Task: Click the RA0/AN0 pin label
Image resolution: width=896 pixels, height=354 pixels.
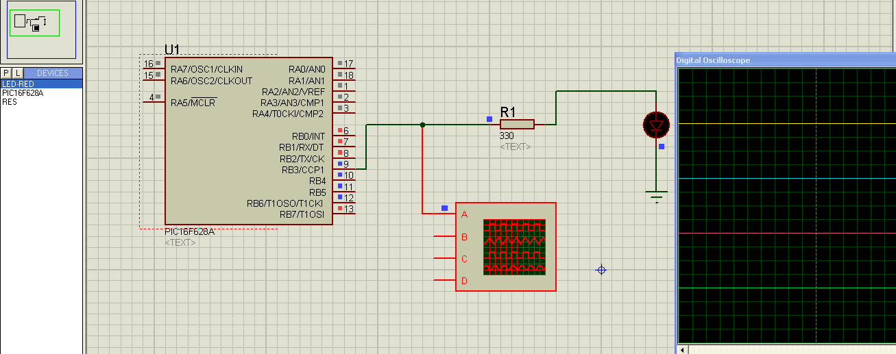Action: click(x=307, y=69)
